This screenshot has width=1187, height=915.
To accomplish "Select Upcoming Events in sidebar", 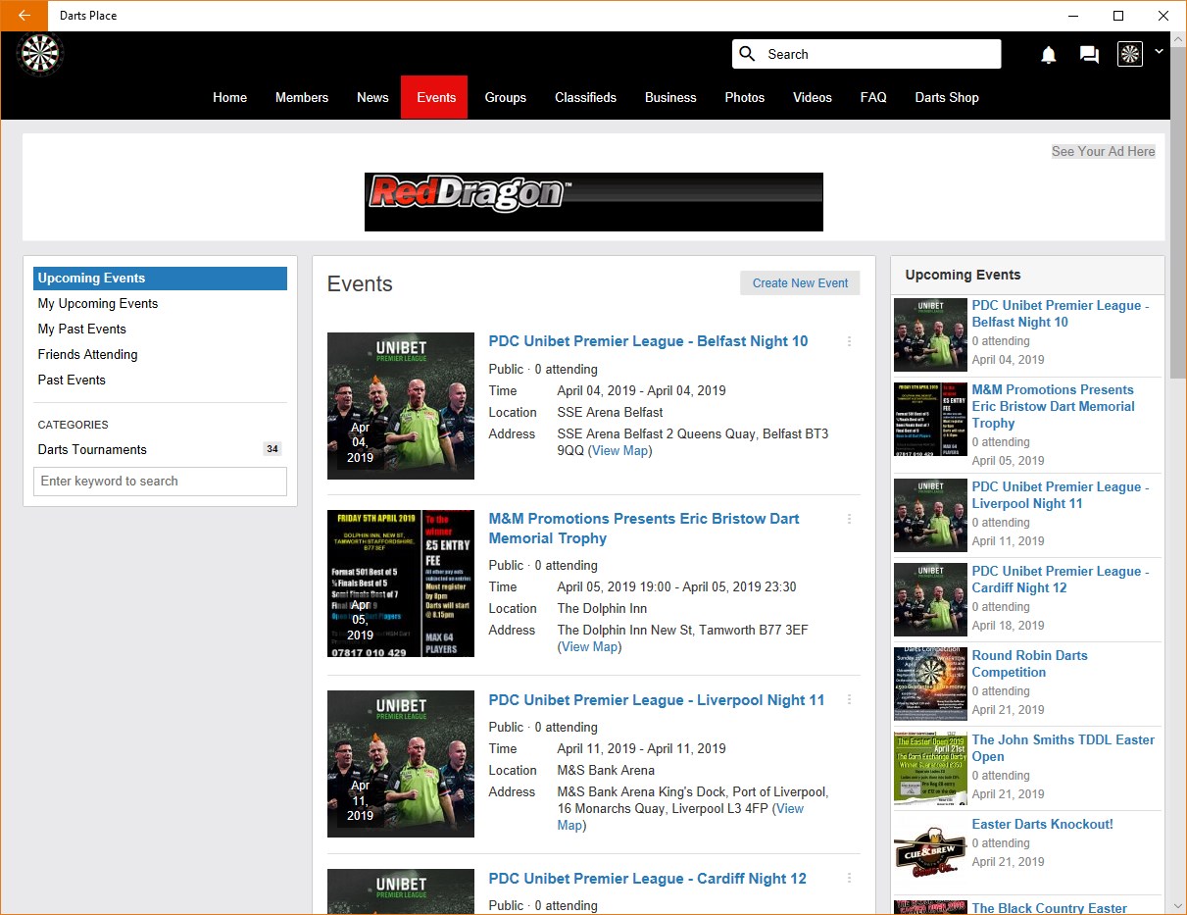I will point(160,279).
